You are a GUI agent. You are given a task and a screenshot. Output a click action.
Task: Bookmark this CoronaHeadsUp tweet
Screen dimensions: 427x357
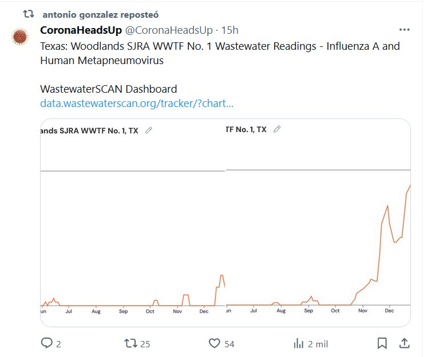tap(382, 343)
